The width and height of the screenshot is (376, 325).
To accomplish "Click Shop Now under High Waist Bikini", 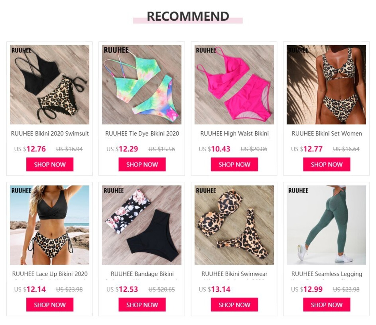I will (x=234, y=164).
